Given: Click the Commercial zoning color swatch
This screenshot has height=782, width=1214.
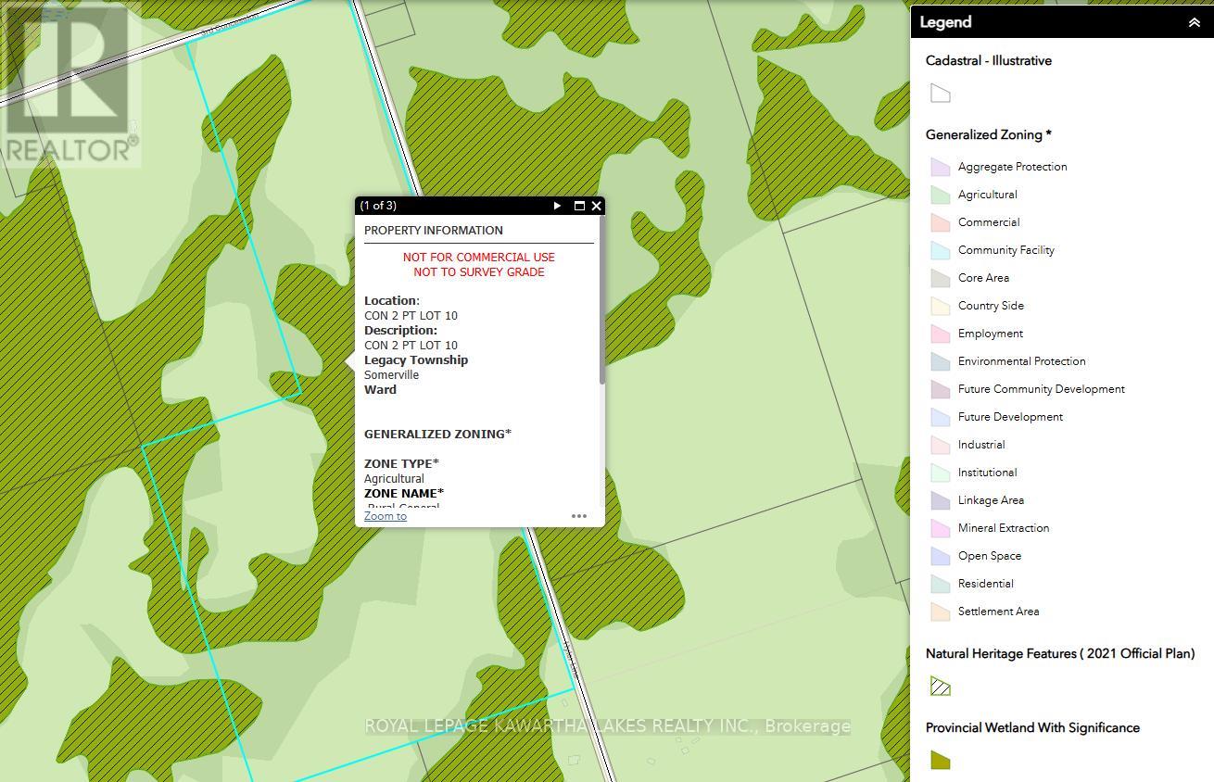Looking at the screenshot, I should [941, 222].
